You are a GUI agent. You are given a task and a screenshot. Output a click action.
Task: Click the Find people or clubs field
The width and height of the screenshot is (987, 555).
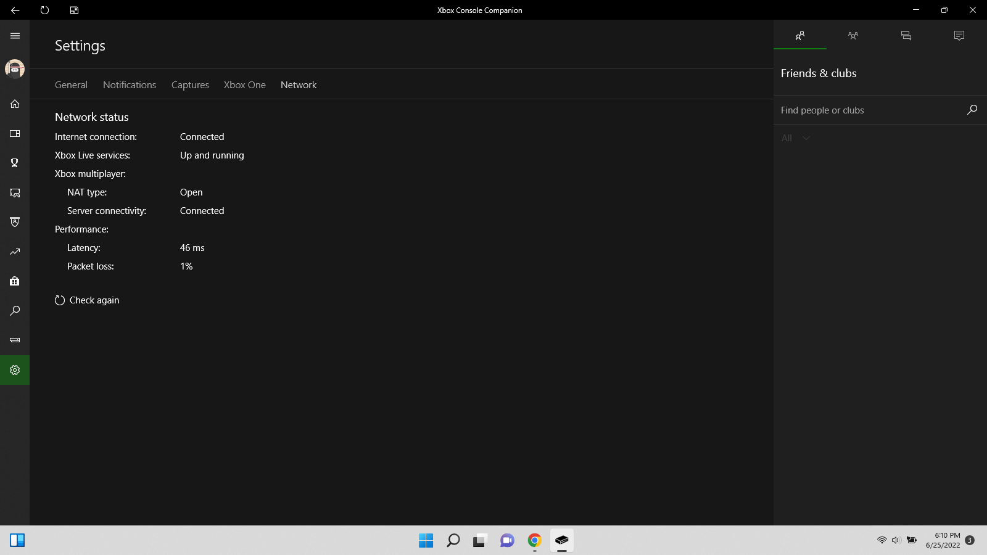(x=870, y=110)
